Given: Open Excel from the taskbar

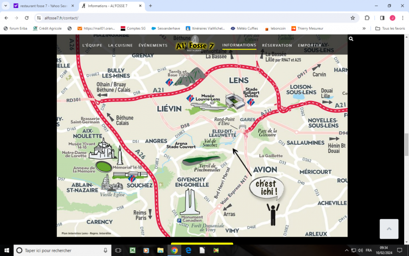Looking at the screenshot, I should (x=132, y=250).
